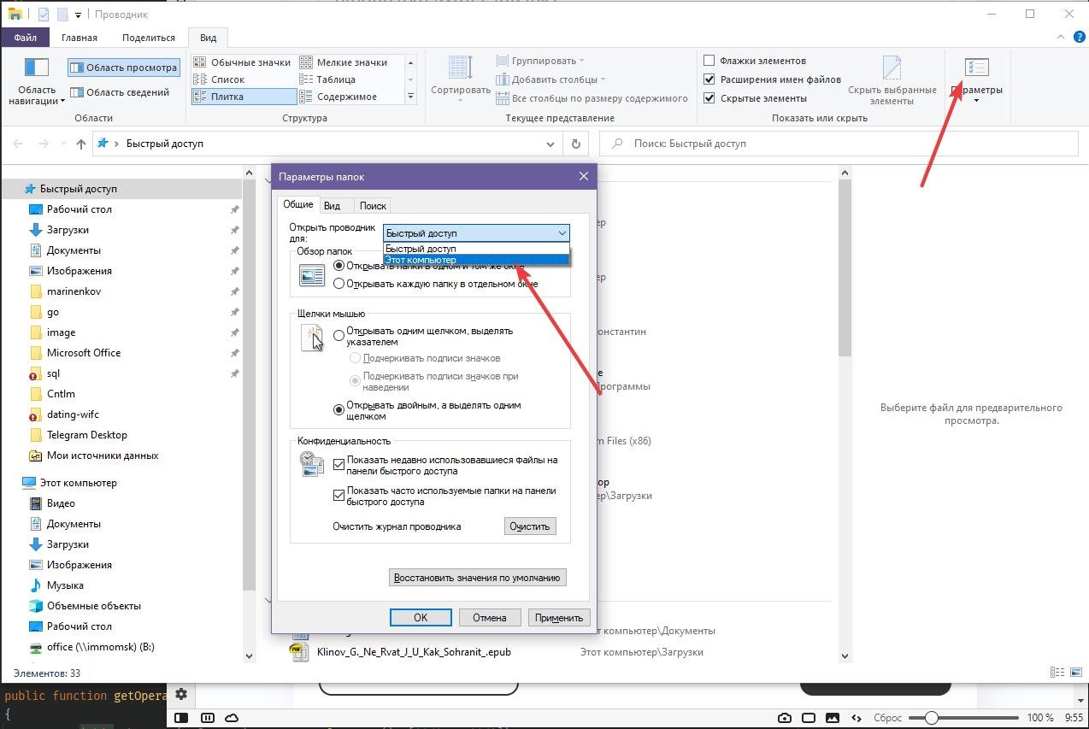The image size is (1089, 729).
Task: Select radio Открывать каждую папку в отдельном окне
Action: (339, 284)
